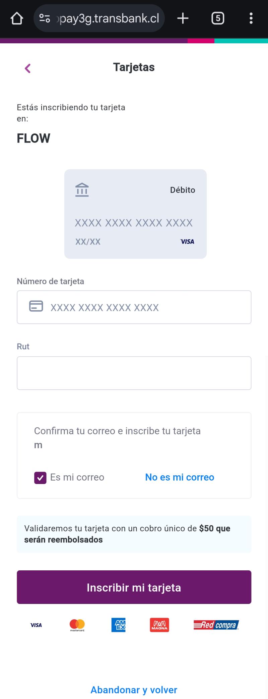Open the browser three-dot menu
268x699 pixels.
(251, 18)
